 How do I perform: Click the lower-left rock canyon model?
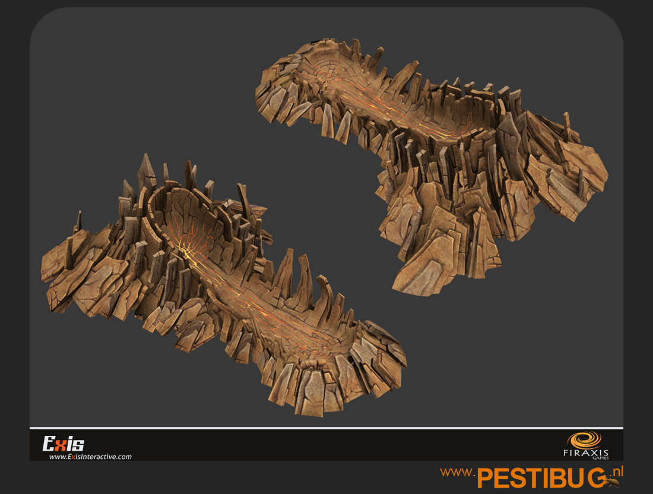tap(224, 285)
